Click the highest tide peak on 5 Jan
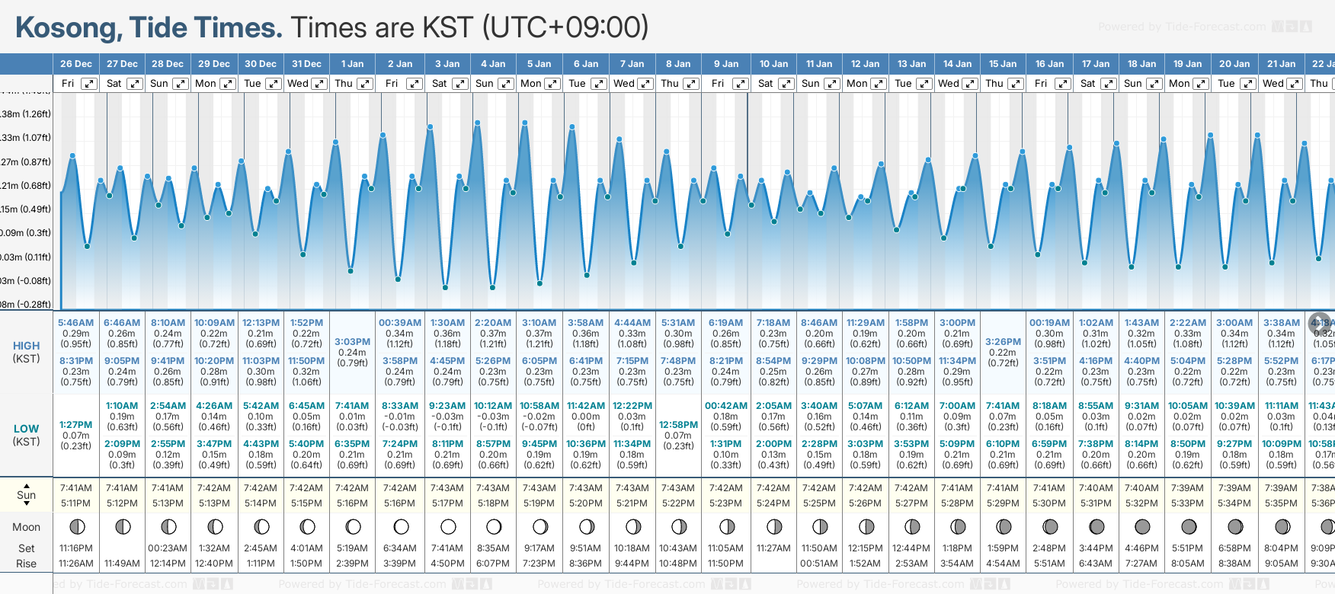This screenshot has width=1335, height=594. point(525,122)
